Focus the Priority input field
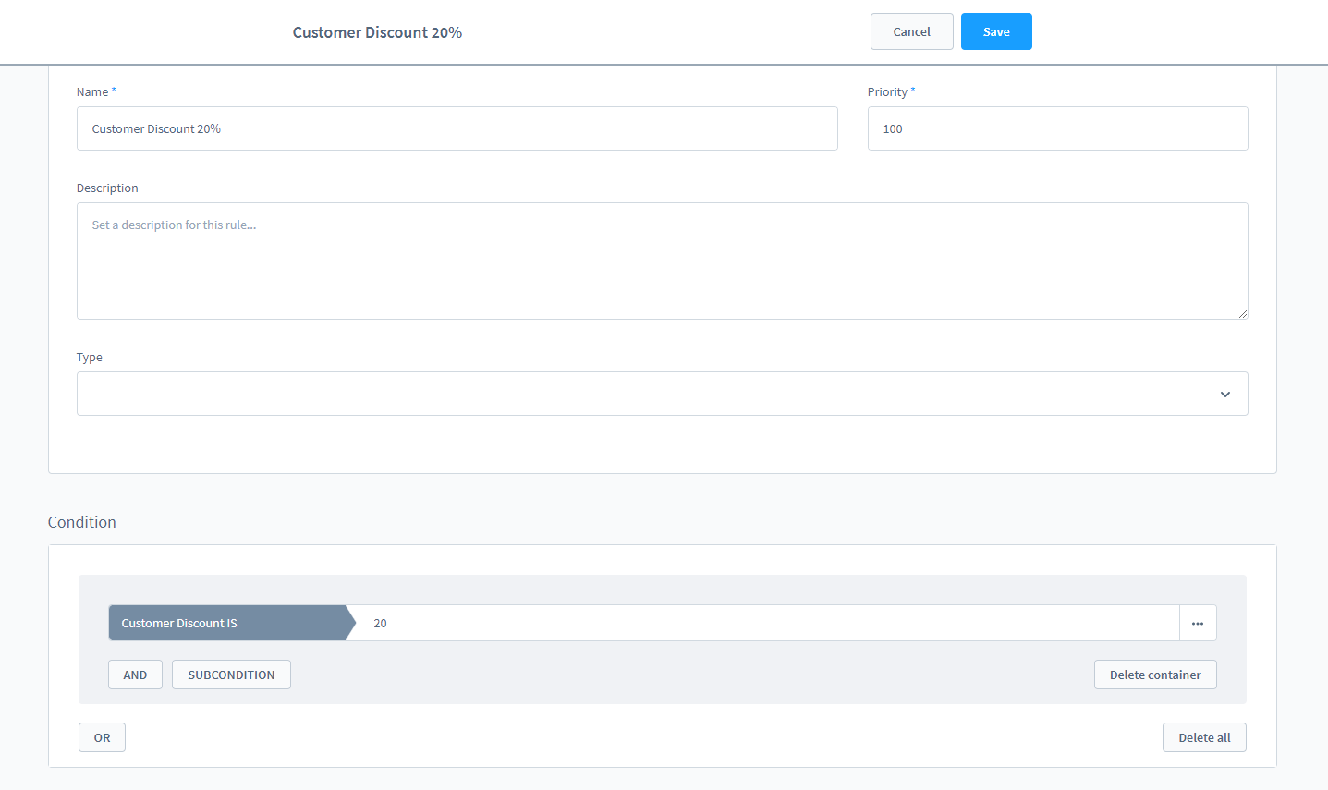This screenshot has height=790, width=1328. pyautogui.click(x=1057, y=128)
